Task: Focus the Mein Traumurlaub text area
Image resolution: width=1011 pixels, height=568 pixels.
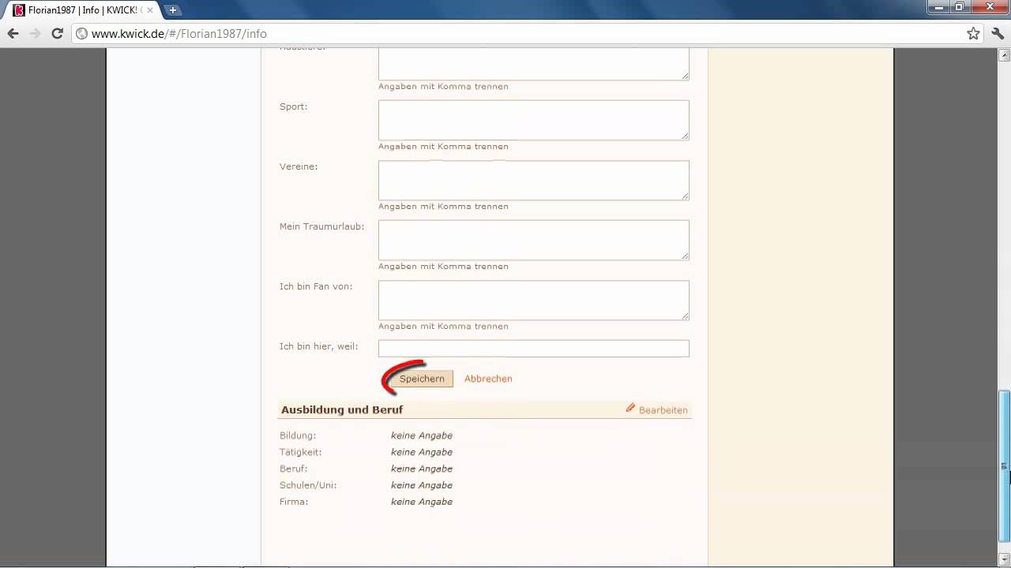Action: (534, 240)
